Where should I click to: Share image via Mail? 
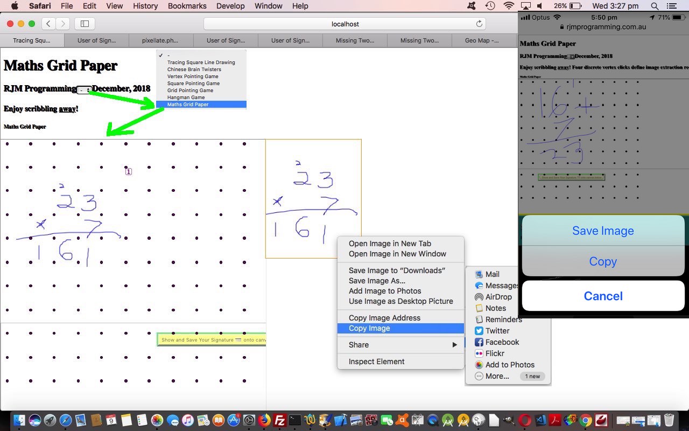tap(492, 274)
